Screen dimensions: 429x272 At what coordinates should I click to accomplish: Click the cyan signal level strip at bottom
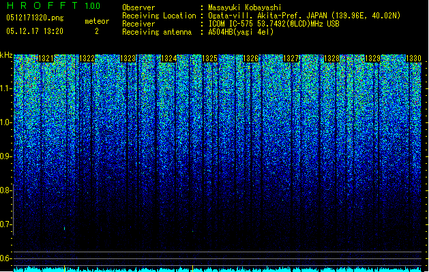tap(218, 269)
